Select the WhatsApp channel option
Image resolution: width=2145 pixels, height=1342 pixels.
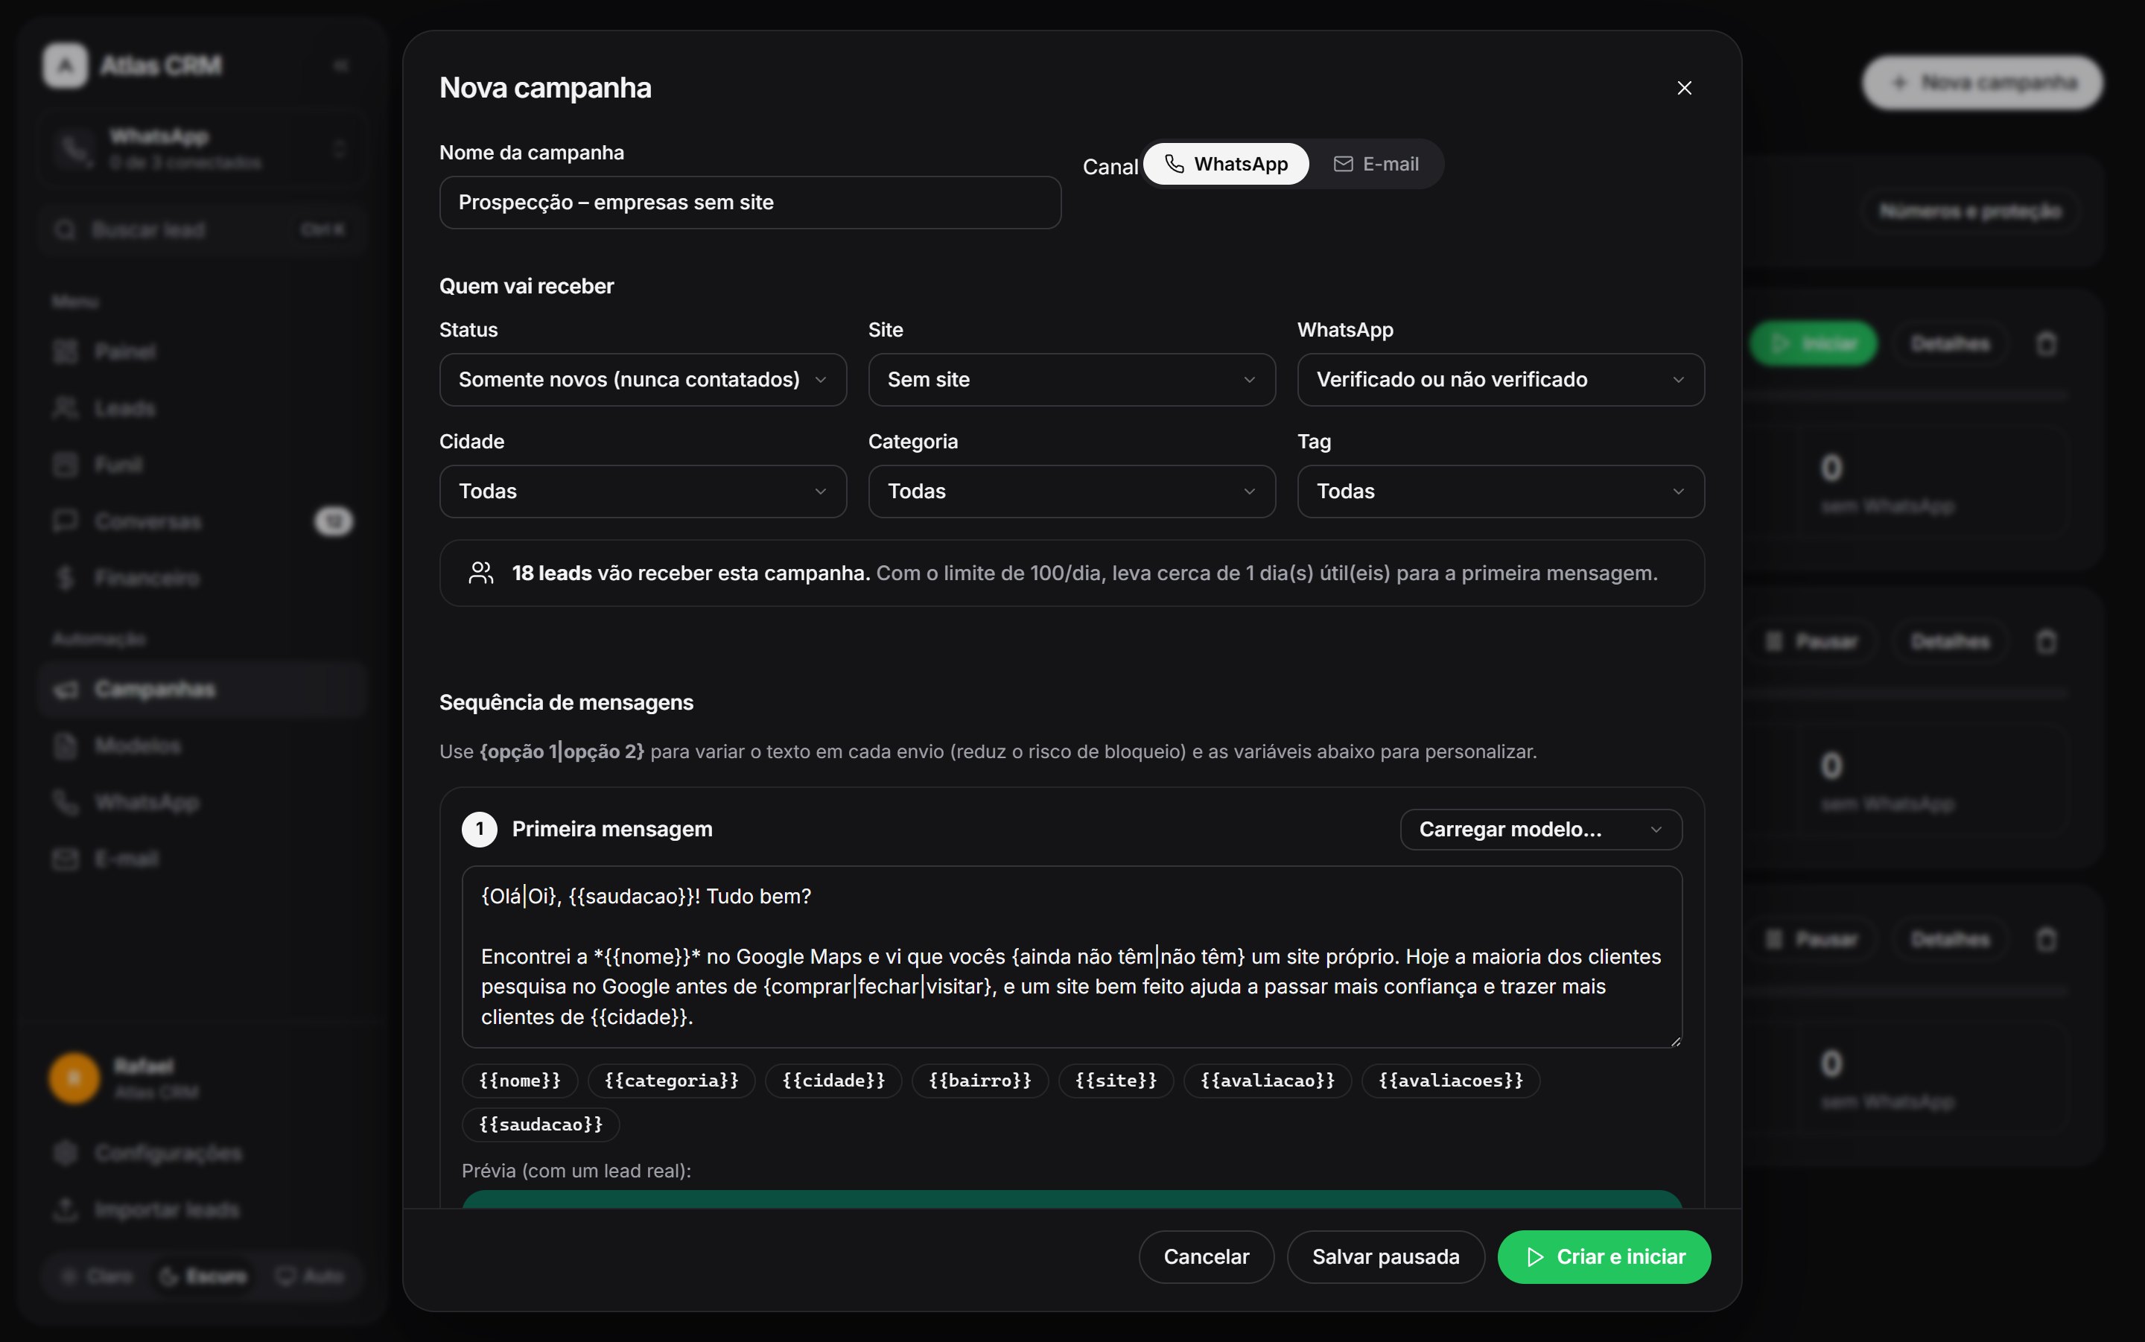(1226, 164)
